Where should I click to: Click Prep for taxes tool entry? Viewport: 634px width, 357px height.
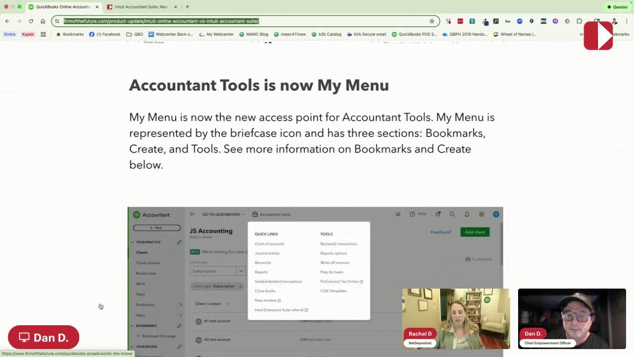[332, 272]
